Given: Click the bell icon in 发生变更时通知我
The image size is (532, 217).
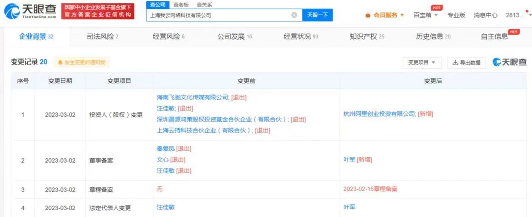Looking at the screenshot, I should (x=60, y=62).
